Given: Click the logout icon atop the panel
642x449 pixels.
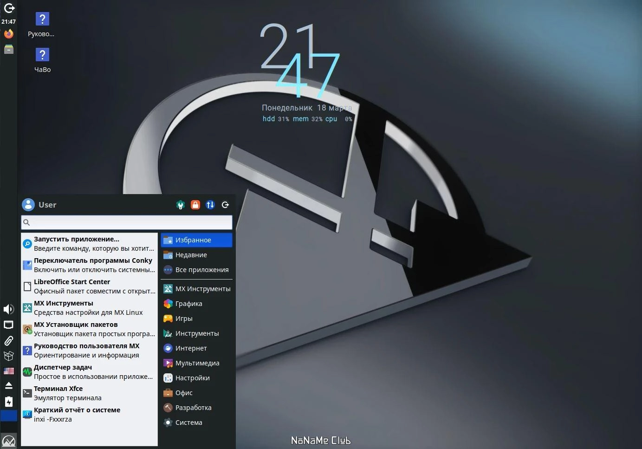Looking at the screenshot, I should coord(9,8).
